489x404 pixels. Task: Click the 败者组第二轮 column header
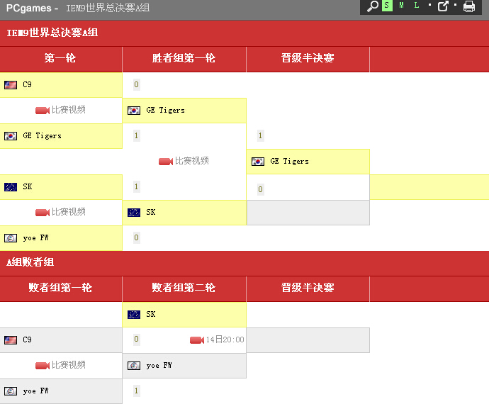(184, 288)
